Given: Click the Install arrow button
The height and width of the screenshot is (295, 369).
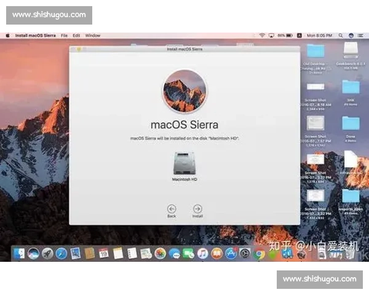Looking at the screenshot, I should click(x=197, y=209).
